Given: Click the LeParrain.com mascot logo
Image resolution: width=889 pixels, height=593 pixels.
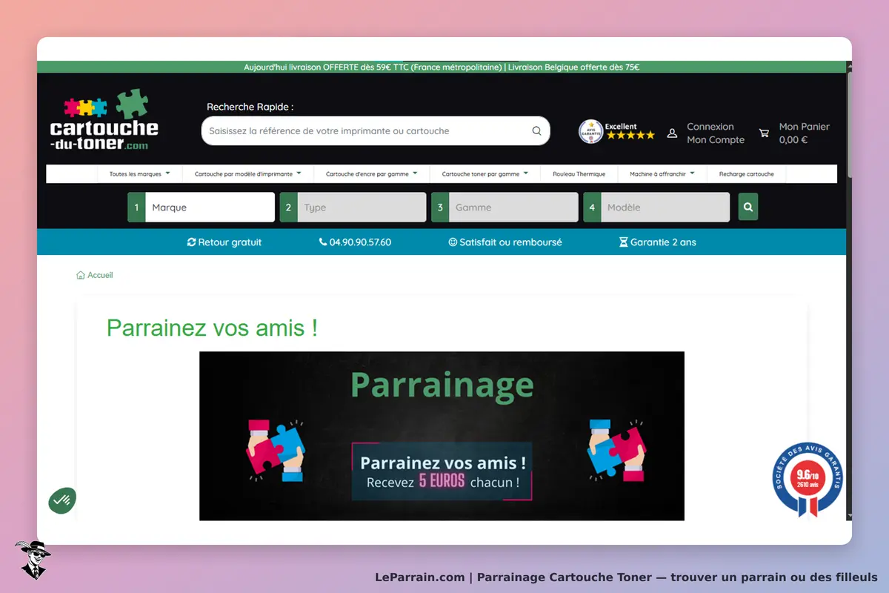Looking at the screenshot, I should (x=32, y=560).
